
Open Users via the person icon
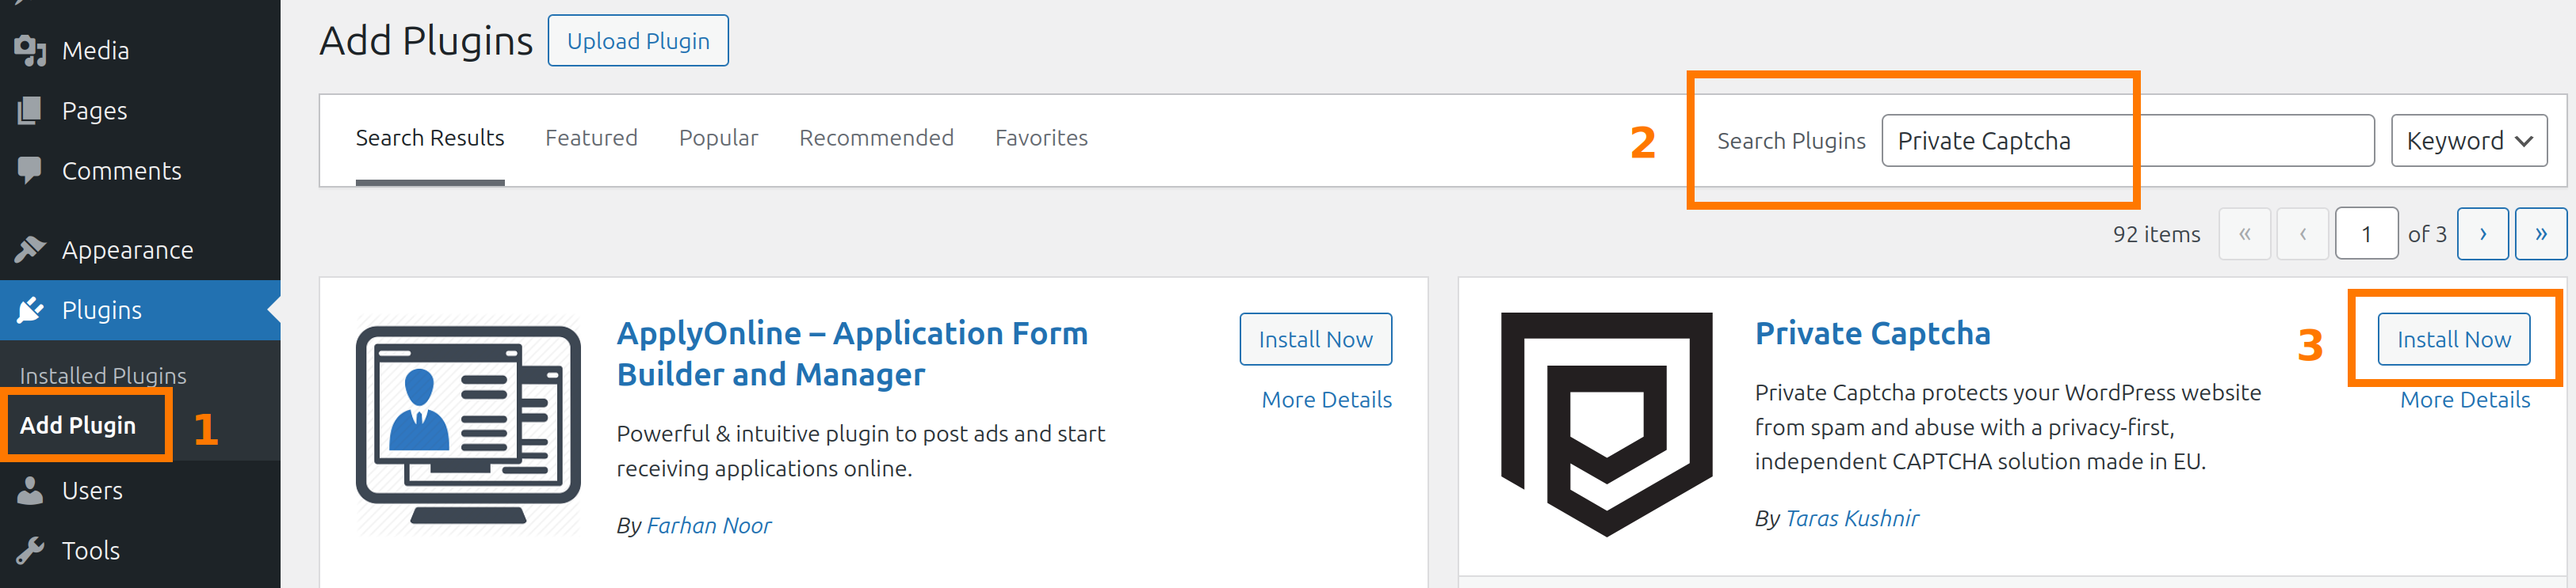[29, 489]
